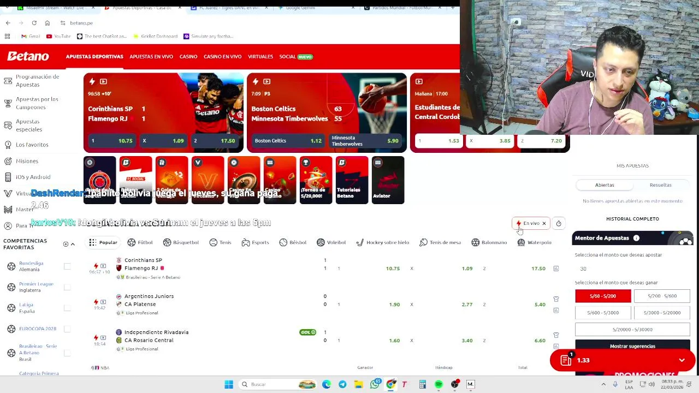Click Mostrar sugerencias button

pyautogui.click(x=632, y=346)
